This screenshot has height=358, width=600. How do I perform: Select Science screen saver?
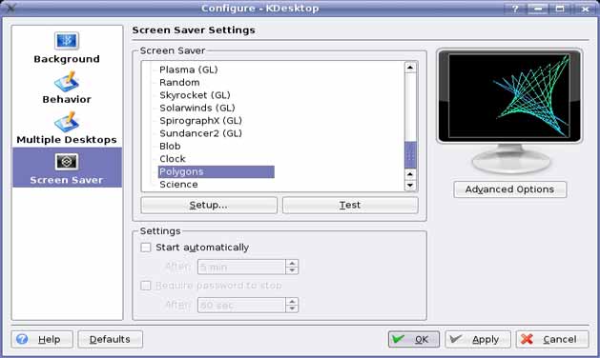(x=178, y=185)
